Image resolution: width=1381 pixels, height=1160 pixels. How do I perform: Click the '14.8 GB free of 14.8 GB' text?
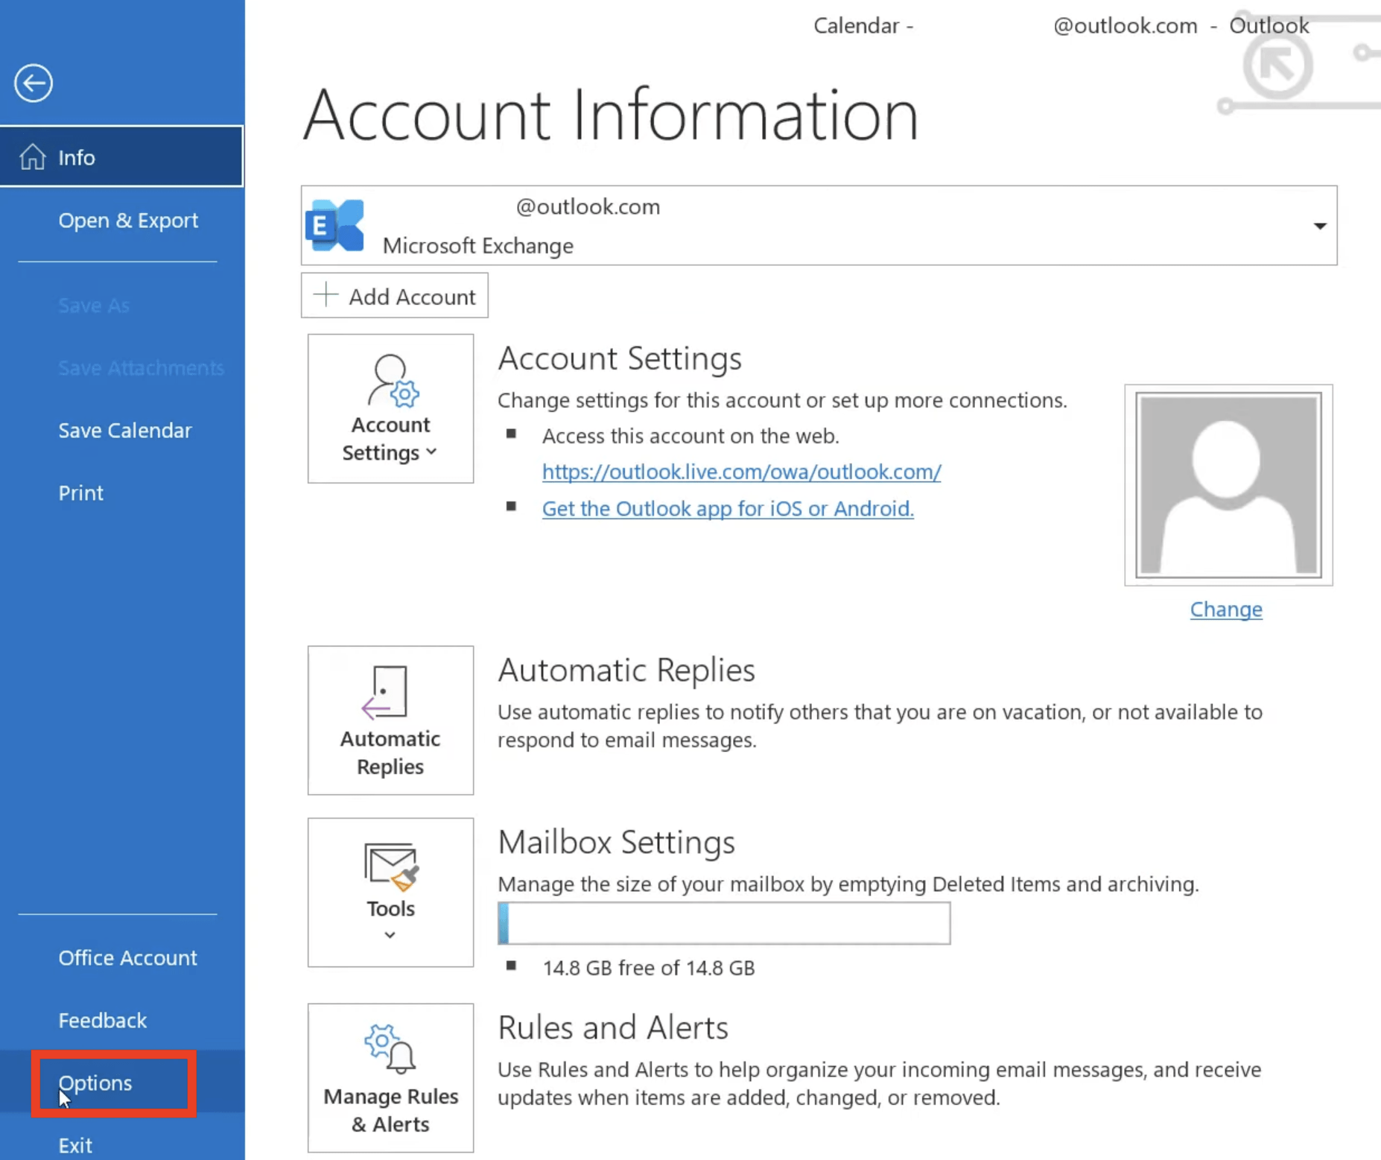coord(649,968)
